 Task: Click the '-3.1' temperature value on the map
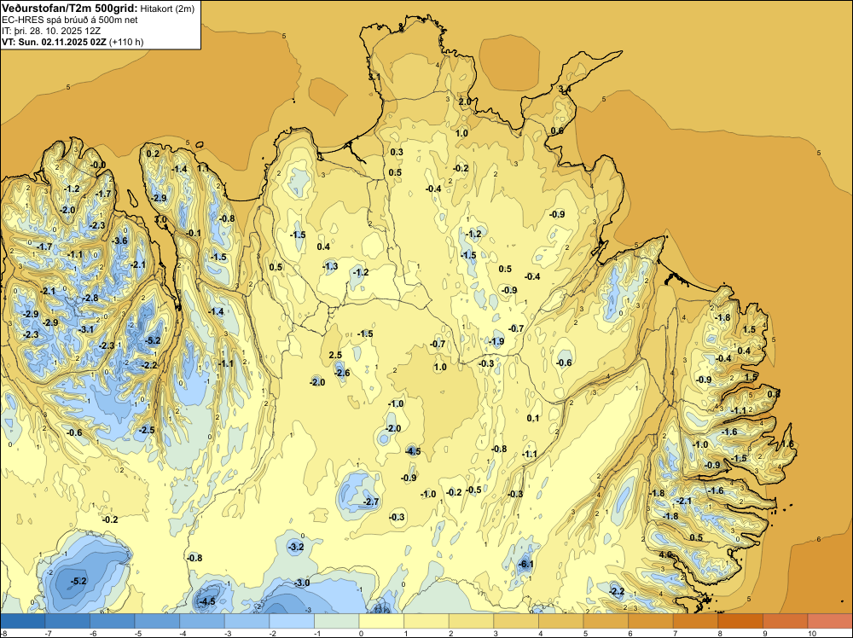coord(85,329)
